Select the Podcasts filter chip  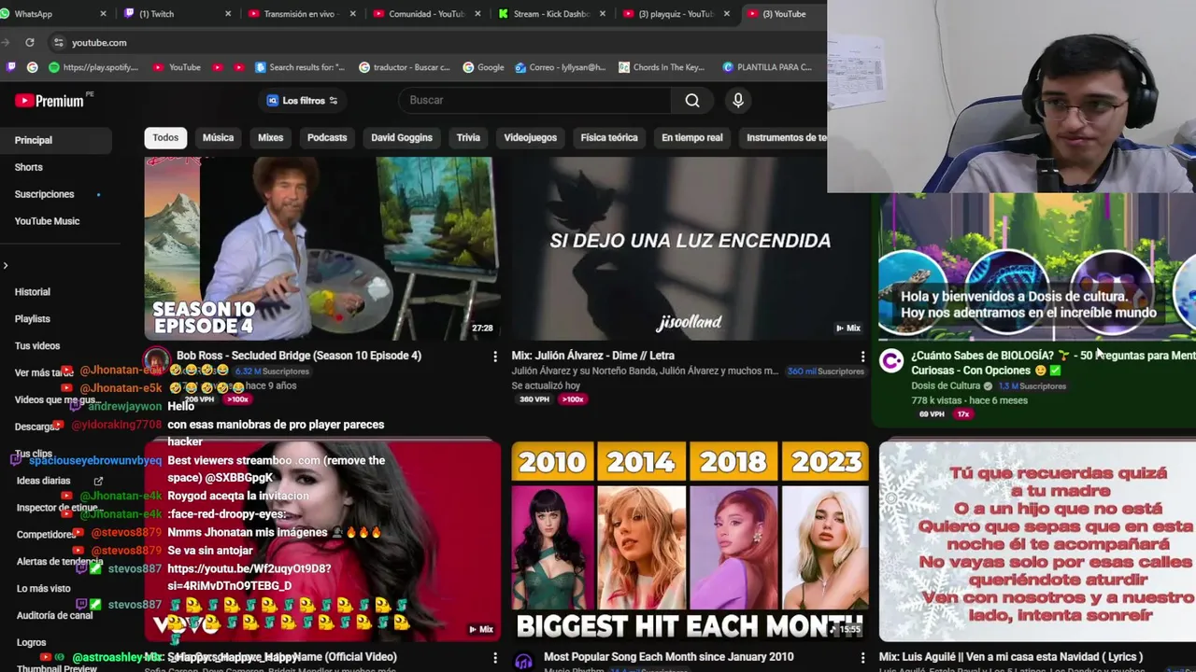327,137
